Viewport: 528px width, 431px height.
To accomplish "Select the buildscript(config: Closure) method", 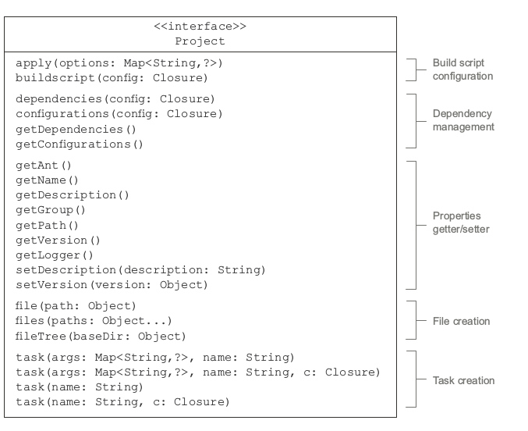I will click(x=112, y=77).
